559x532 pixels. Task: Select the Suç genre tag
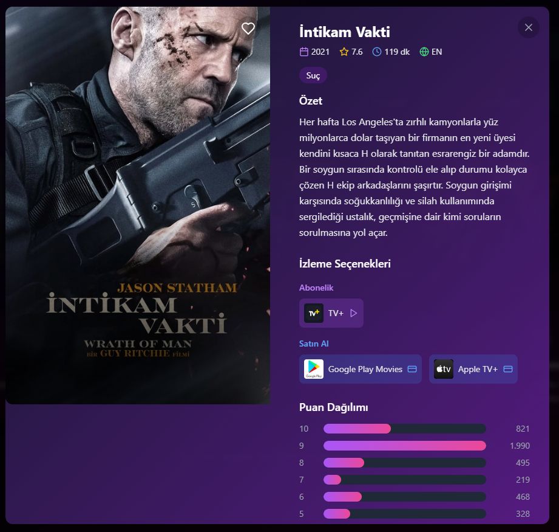coord(313,75)
